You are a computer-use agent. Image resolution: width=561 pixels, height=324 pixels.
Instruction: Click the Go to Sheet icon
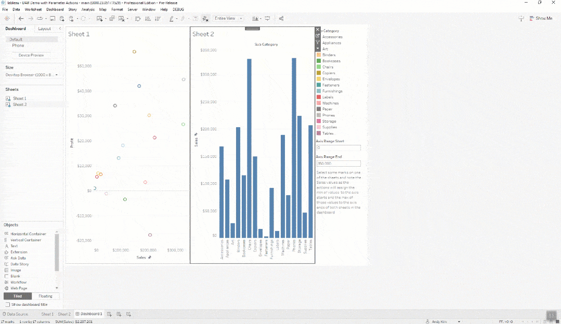coord(318,36)
